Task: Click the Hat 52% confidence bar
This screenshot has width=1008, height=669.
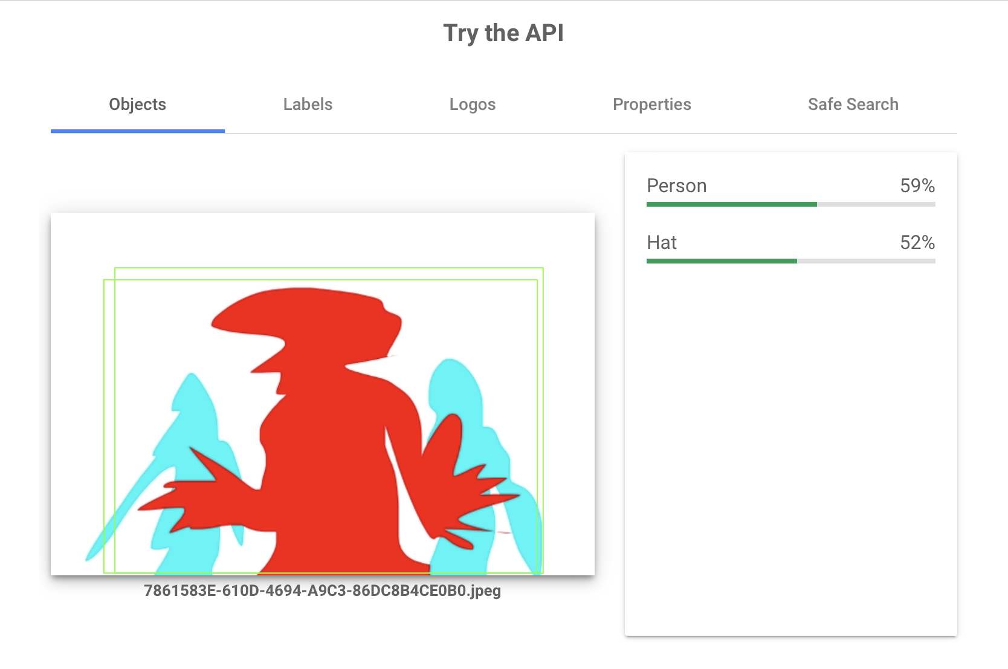Action: tap(791, 261)
